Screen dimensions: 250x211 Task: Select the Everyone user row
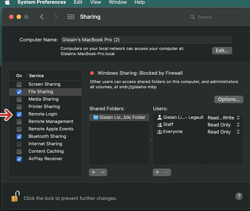coord(179,132)
